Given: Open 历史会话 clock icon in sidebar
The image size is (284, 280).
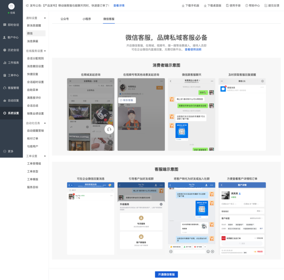Looking at the screenshot, I should tap(5, 50).
